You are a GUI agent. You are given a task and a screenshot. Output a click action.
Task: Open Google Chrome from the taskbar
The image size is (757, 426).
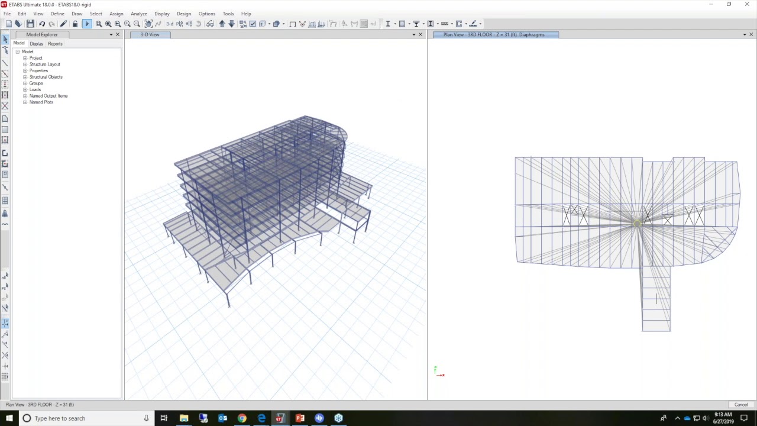242,418
